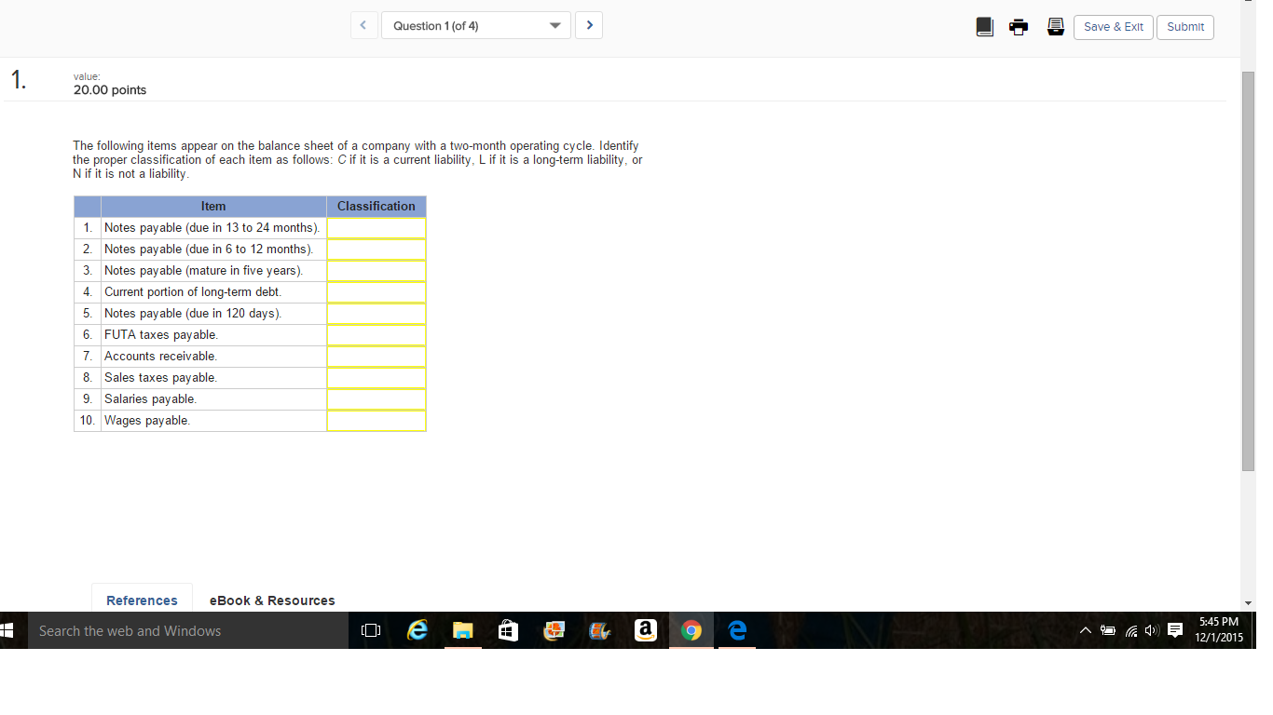Click the Submit button
1273x715 pixels.
pyautogui.click(x=1184, y=27)
